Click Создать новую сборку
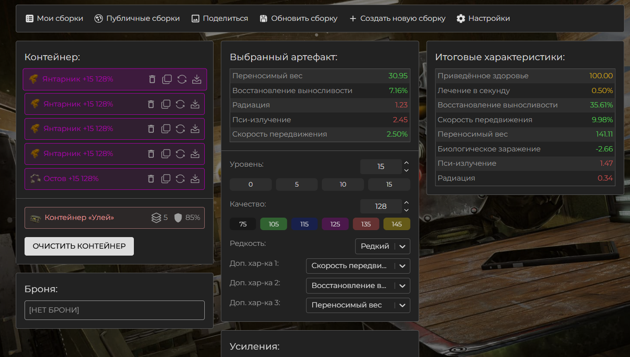 (x=397, y=19)
